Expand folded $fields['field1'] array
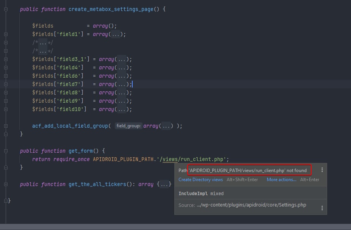The height and width of the screenshot is (230, 351). 6,34
